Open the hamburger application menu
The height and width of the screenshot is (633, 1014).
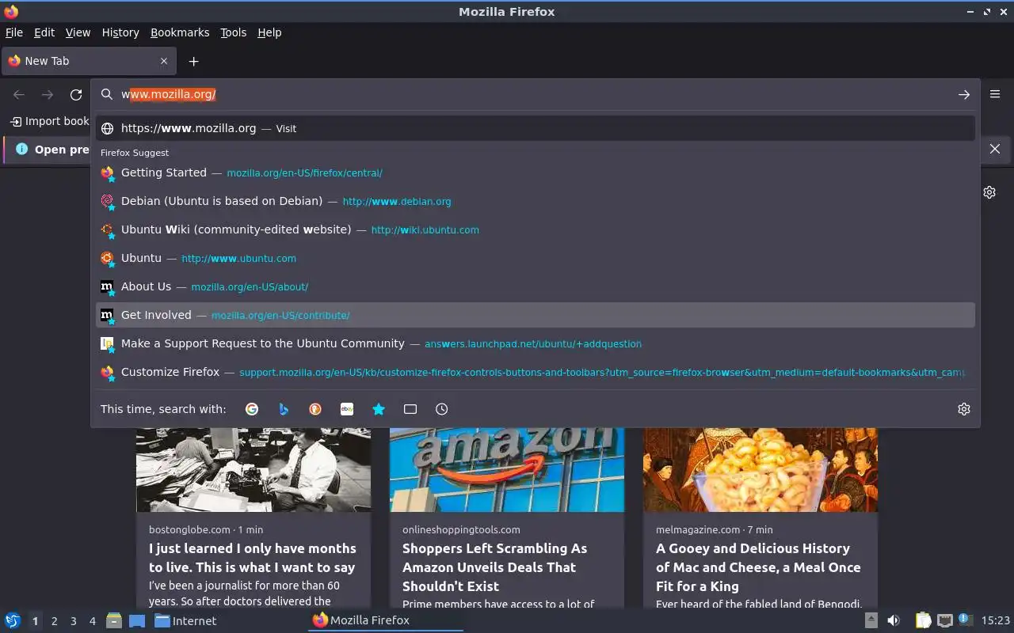pos(995,94)
